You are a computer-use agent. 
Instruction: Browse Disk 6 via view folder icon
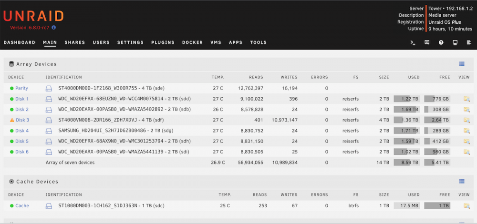pyautogui.click(x=467, y=152)
